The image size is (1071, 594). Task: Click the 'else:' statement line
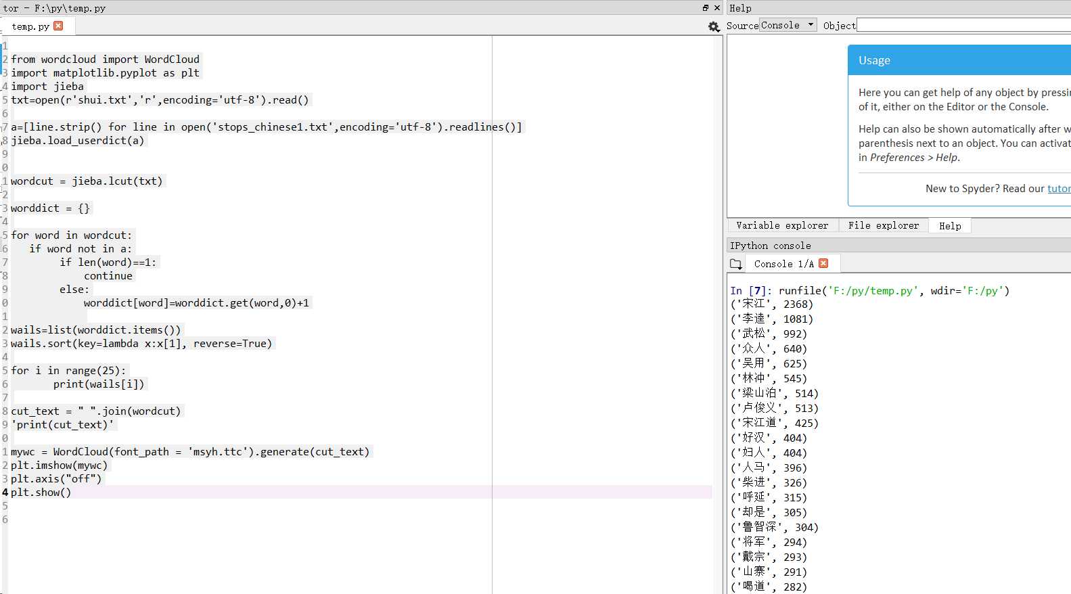tap(74, 290)
